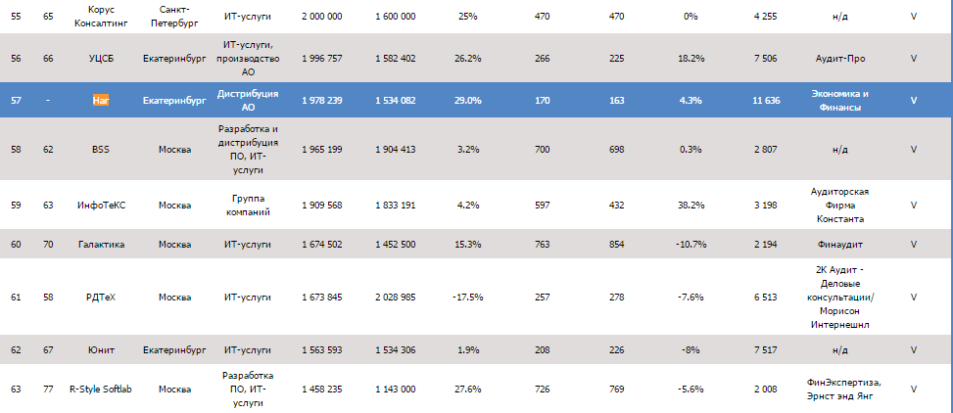953x413 pixels.
Task: Click the Галактика company name
Action: [x=101, y=245]
